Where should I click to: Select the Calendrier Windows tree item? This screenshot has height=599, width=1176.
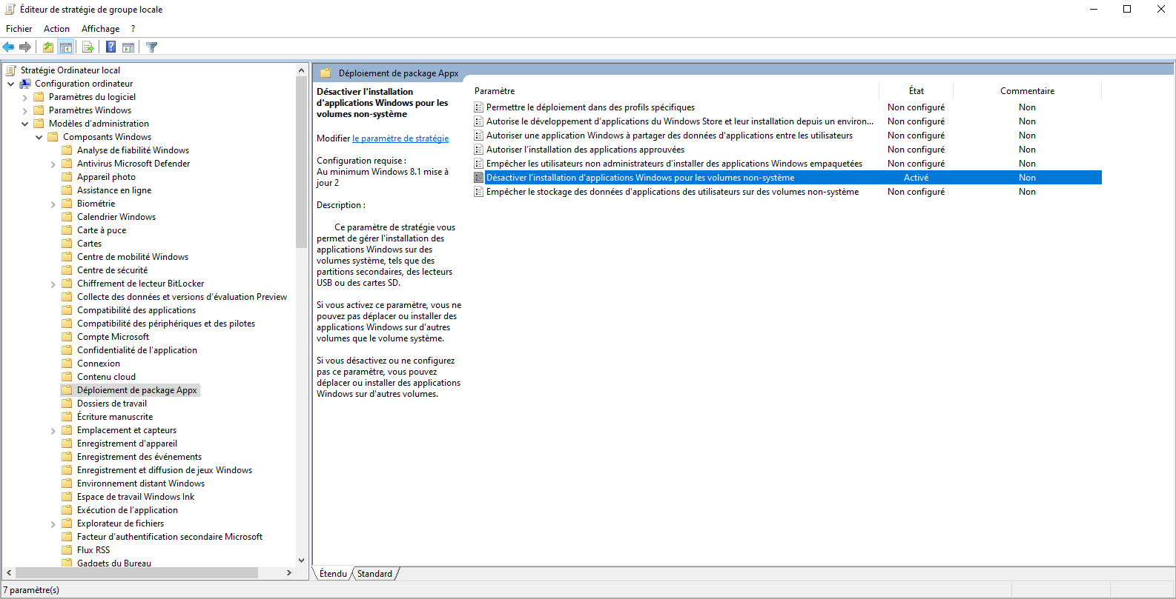[x=116, y=217]
